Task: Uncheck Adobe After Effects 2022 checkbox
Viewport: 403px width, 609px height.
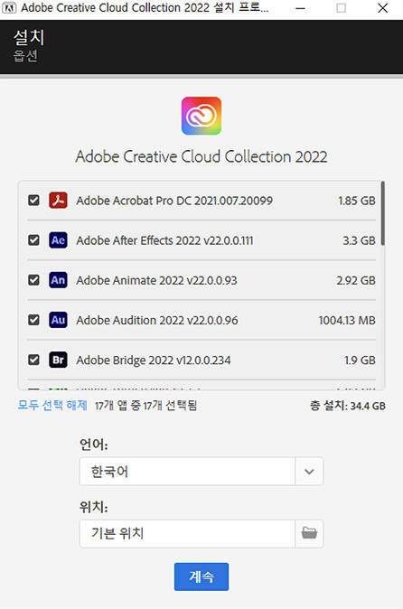Action: pos(33,240)
